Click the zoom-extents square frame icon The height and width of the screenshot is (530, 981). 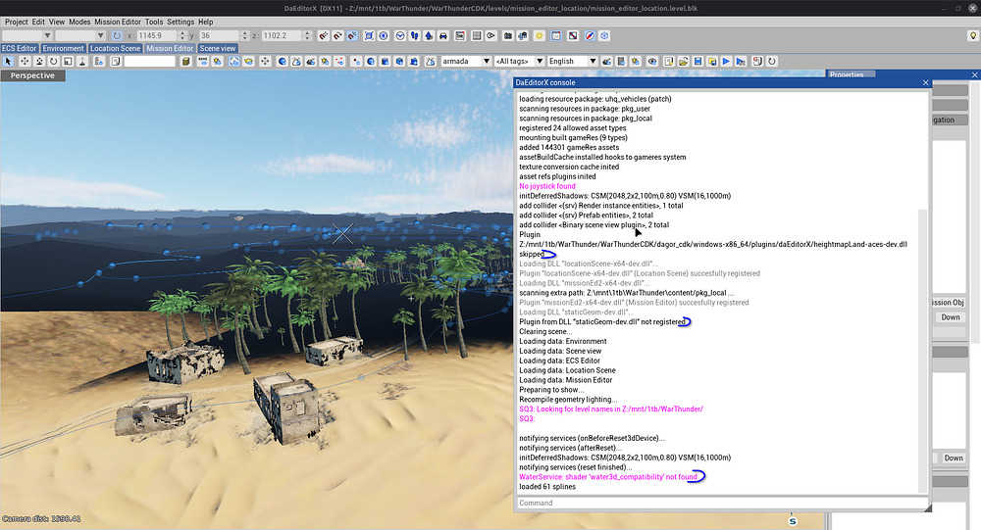tap(369, 35)
